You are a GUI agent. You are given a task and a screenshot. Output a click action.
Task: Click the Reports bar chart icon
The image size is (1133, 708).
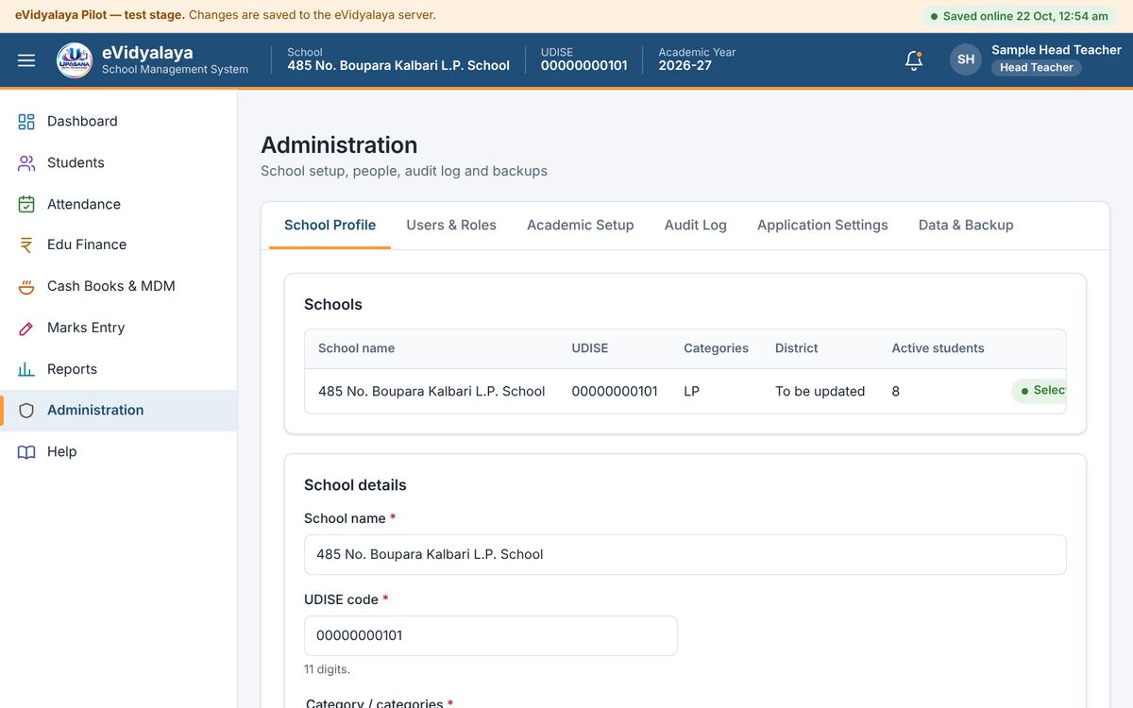26,369
